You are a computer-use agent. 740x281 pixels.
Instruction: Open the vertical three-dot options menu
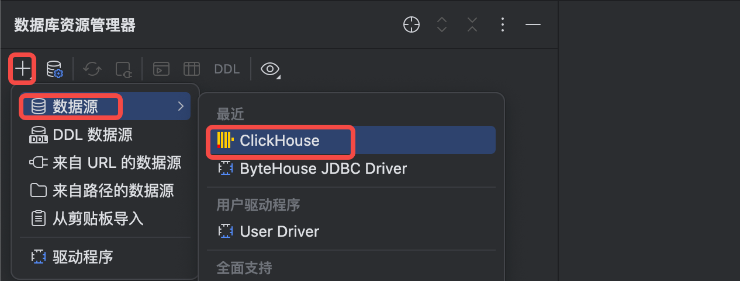(503, 24)
